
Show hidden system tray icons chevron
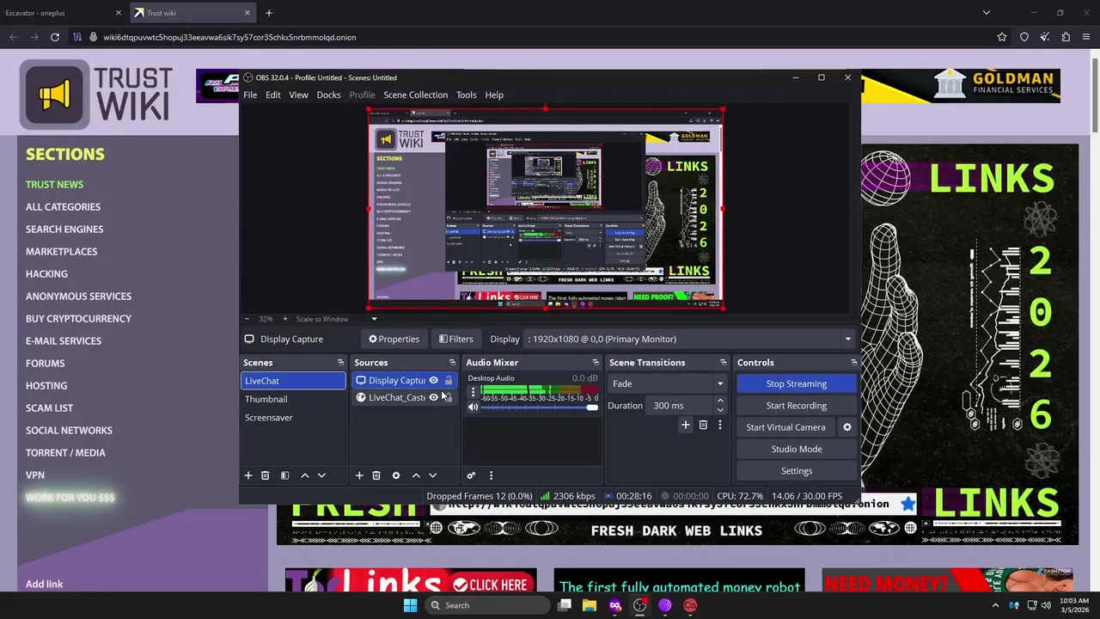[996, 605]
